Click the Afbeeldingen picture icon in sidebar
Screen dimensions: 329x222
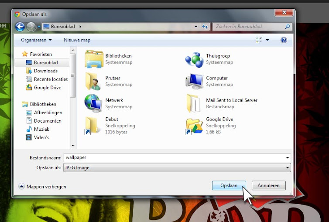pyautogui.click(x=29, y=113)
